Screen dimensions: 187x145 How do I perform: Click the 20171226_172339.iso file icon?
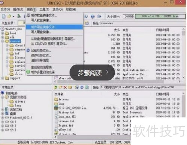click(x=56, y=108)
